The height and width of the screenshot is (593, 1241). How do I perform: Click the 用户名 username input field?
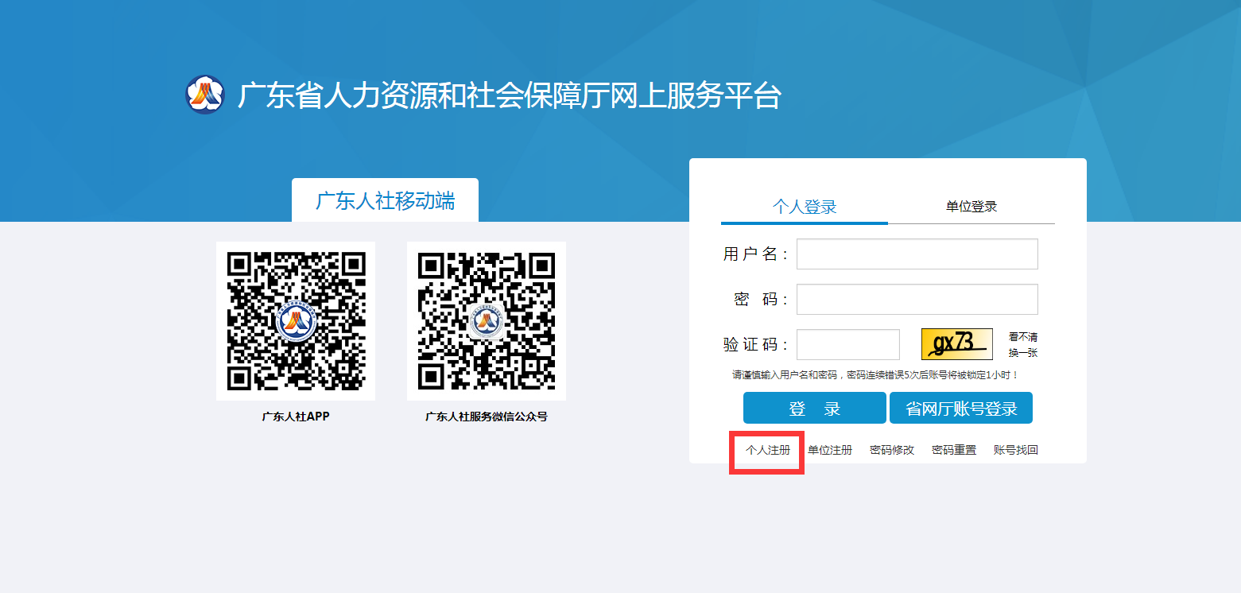[916, 254]
